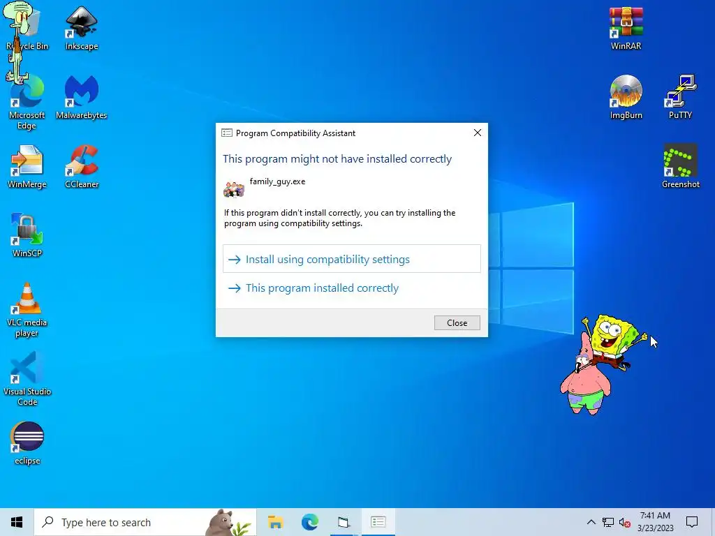
Task: Select the WinSCP desktop shortcut
Action: [27, 235]
